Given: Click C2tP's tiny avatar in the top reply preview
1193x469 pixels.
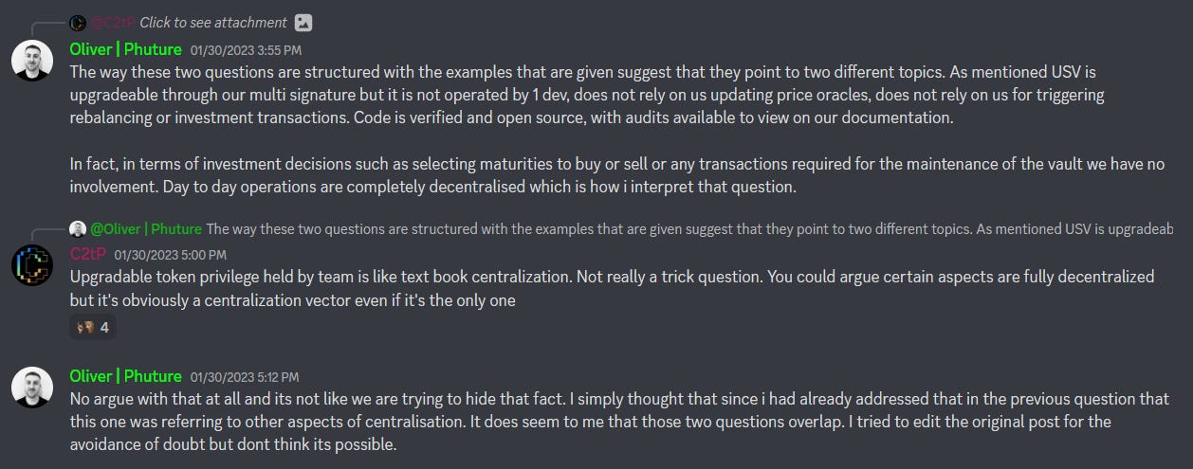Looking at the screenshot, I should [78, 23].
